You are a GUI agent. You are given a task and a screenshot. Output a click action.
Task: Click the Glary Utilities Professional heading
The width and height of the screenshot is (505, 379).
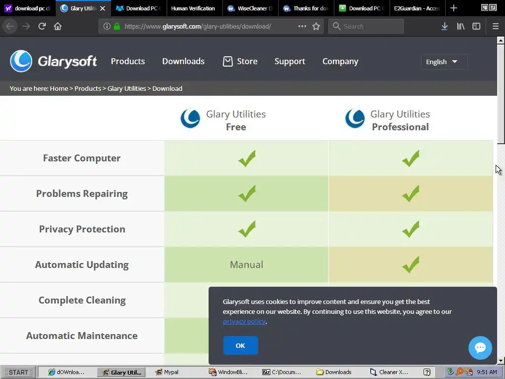400,120
